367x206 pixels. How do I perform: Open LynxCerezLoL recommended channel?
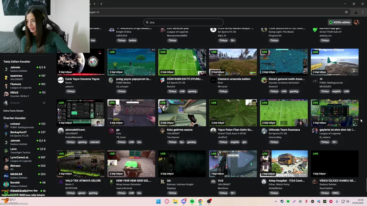point(24,159)
